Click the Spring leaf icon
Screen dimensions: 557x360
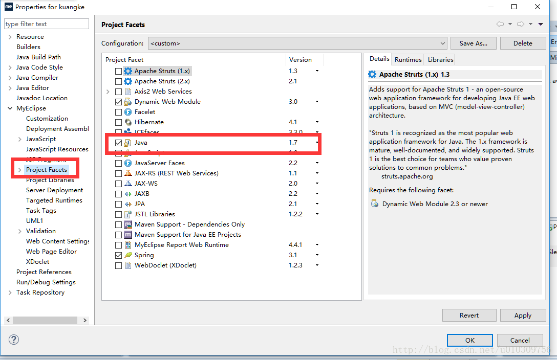pos(128,255)
